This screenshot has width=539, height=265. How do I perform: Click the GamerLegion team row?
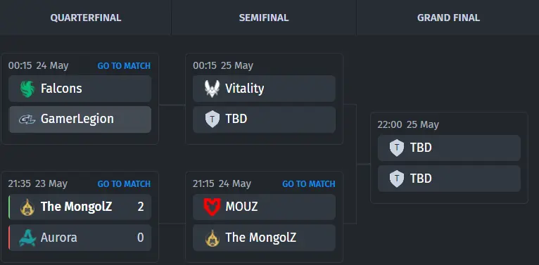coord(80,119)
